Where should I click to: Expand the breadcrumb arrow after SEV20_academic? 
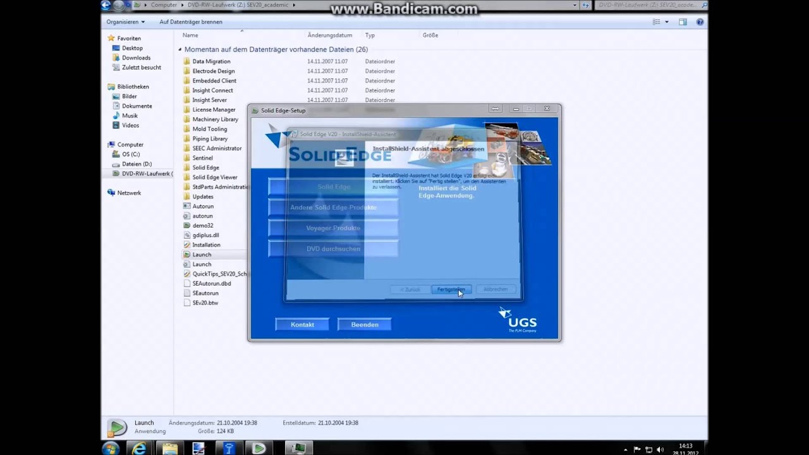(294, 5)
